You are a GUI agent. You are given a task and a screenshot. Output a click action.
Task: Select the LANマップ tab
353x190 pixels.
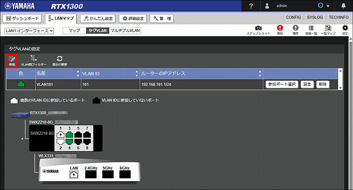coord(61,19)
